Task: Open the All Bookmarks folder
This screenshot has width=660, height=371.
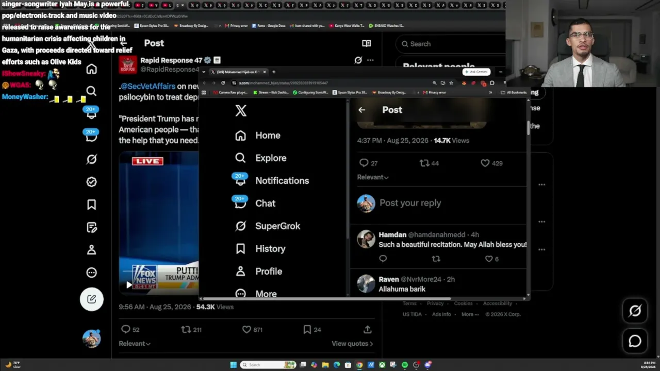Action: click(x=514, y=93)
